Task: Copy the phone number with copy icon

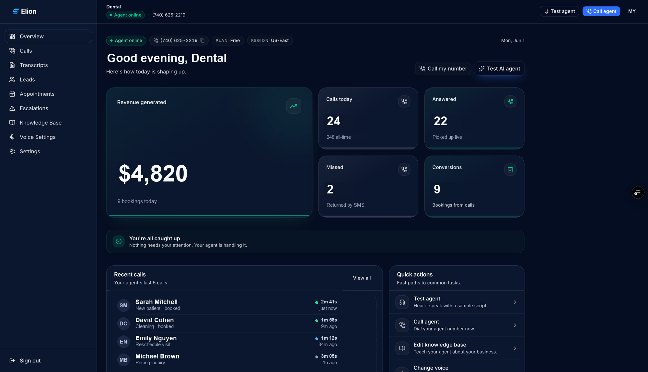Action: 202,41
